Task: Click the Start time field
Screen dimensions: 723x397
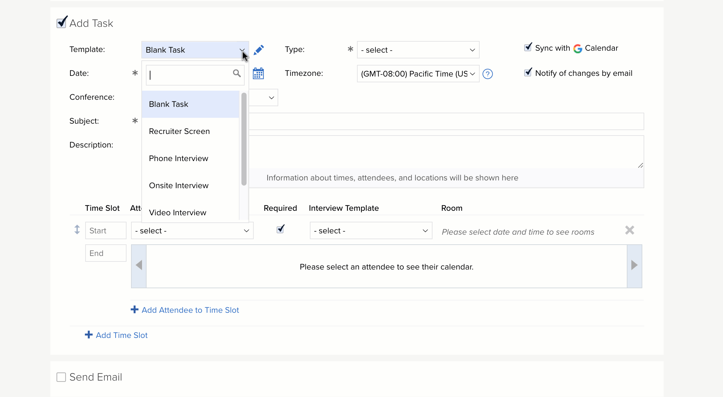Action: (x=106, y=230)
